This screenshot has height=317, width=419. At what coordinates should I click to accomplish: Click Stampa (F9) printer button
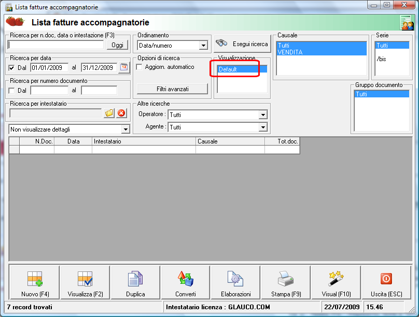[x=286, y=283]
